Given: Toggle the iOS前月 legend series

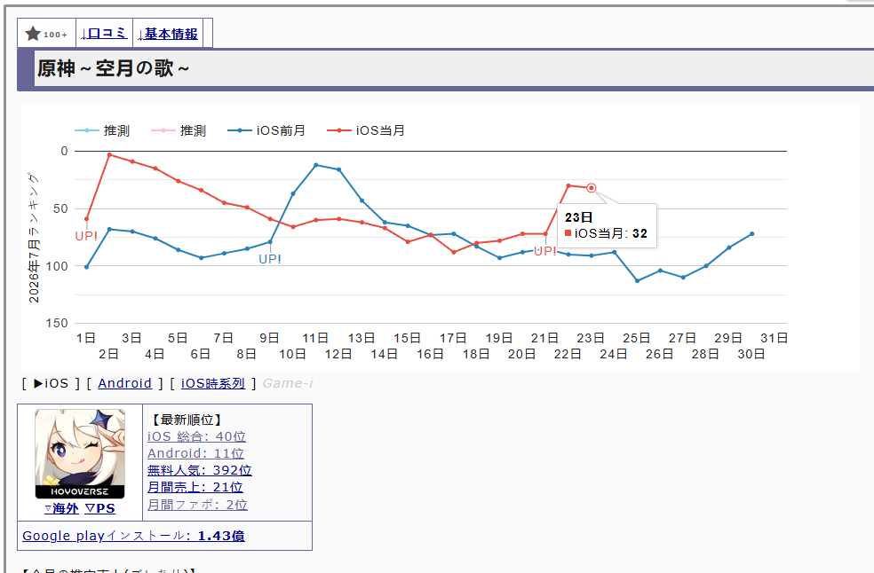Looking at the screenshot, I should (266, 130).
